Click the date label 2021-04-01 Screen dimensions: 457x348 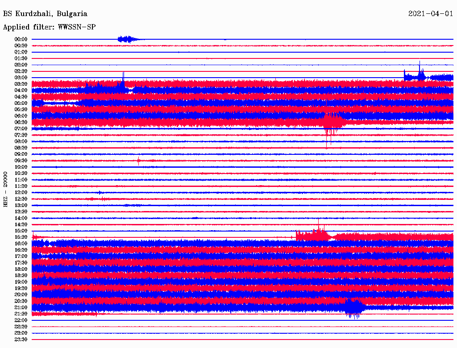(x=431, y=14)
